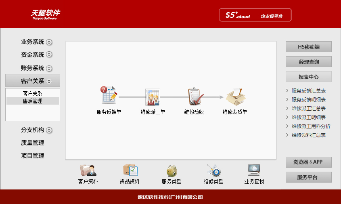Open the 维修发货单 box icon
The width and height of the screenshot is (341, 204).
click(x=235, y=97)
